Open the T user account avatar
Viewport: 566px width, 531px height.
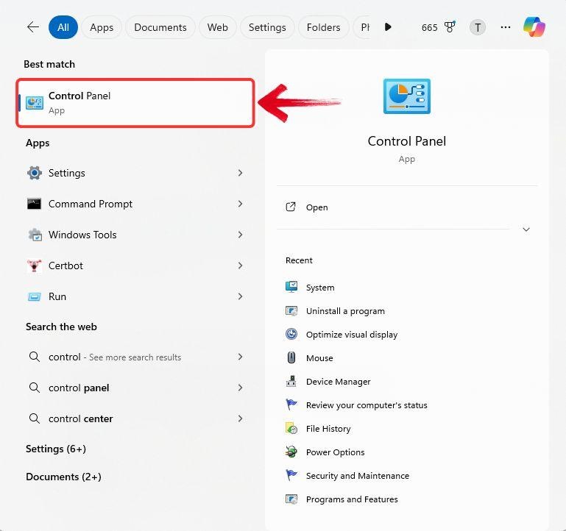pyautogui.click(x=477, y=27)
